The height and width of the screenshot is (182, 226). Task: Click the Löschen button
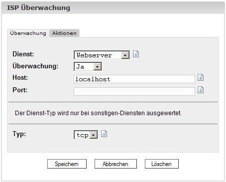click(162, 164)
